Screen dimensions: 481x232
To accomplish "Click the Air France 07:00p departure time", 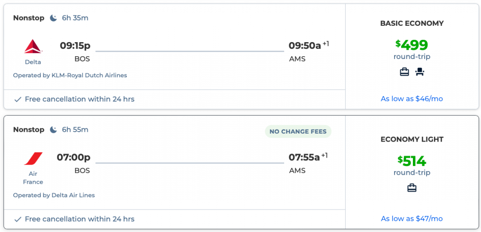I will pos(74,157).
